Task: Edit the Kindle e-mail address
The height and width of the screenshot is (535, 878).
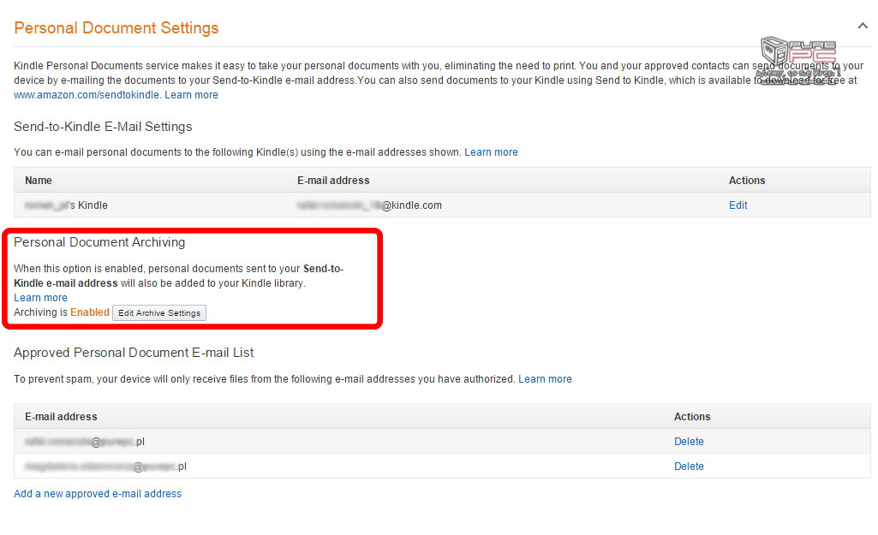Action: coord(738,205)
